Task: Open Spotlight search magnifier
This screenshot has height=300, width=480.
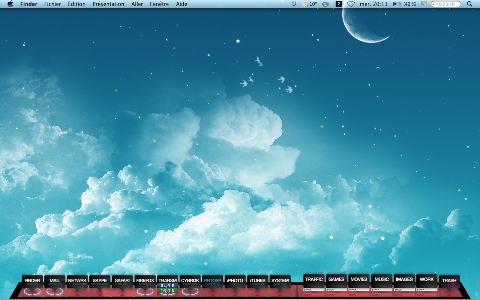Action: tap(469, 4)
